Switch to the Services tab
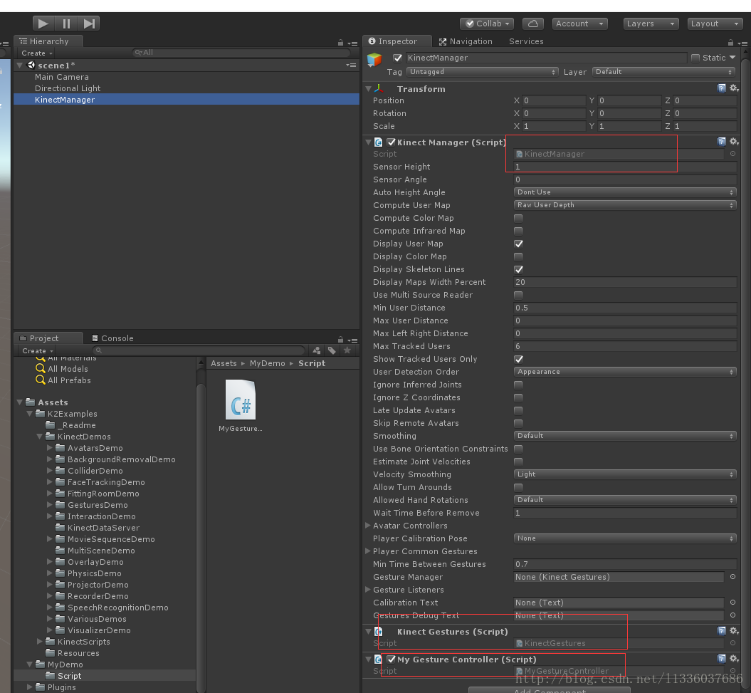Screen dimensions: 751x693 pyautogui.click(x=526, y=41)
